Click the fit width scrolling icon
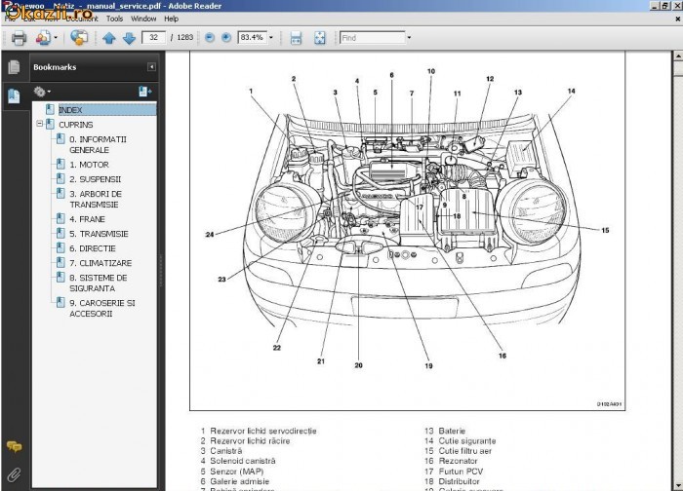The width and height of the screenshot is (683, 491). coord(296,38)
